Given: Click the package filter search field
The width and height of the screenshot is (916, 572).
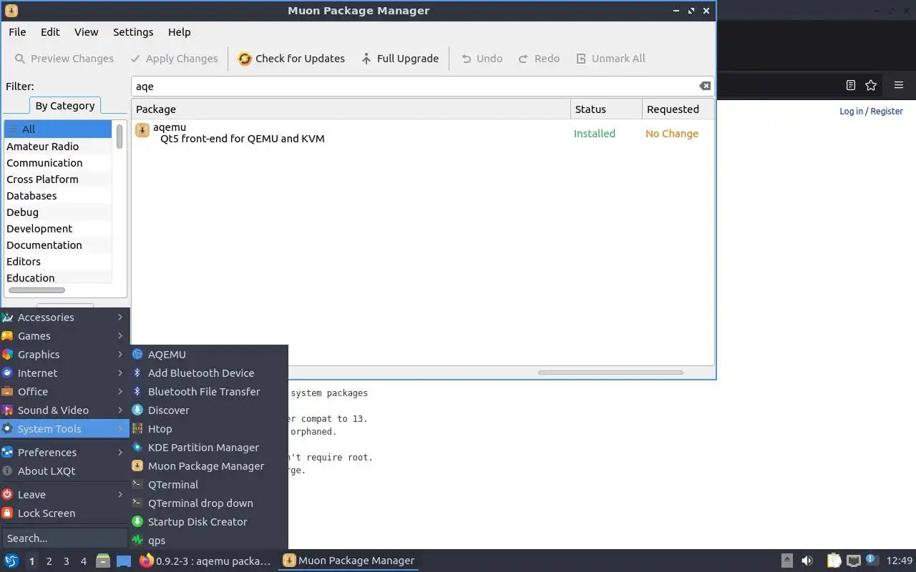Looking at the screenshot, I should coord(422,86).
